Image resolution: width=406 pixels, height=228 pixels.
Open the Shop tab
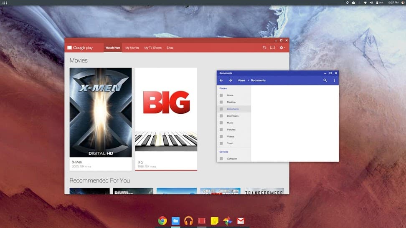pyautogui.click(x=170, y=48)
